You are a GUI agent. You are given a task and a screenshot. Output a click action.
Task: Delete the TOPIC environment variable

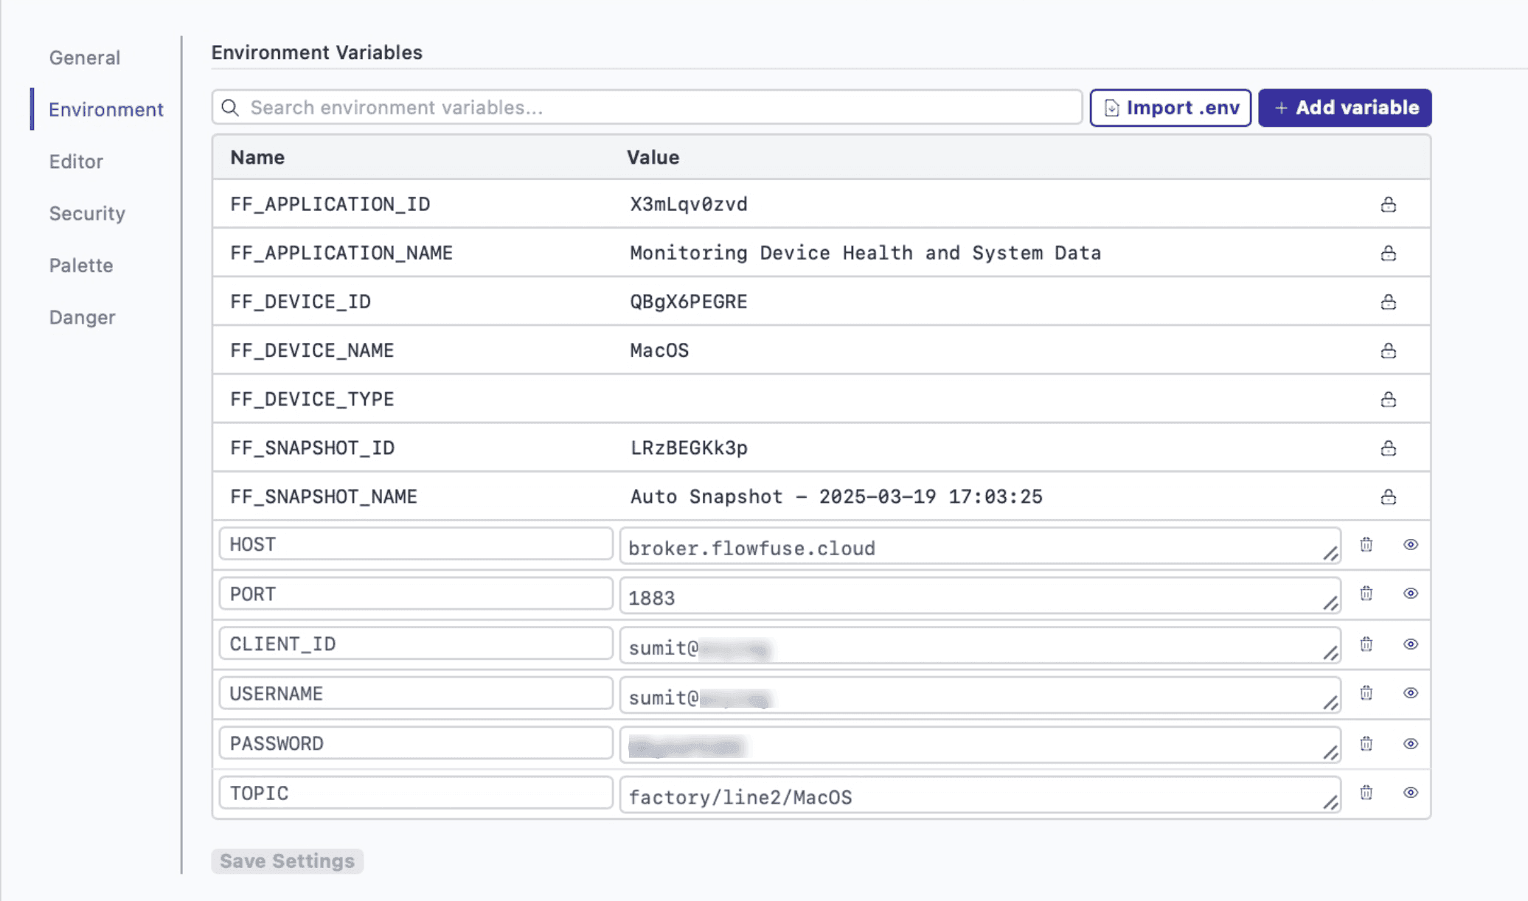pos(1366,793)
